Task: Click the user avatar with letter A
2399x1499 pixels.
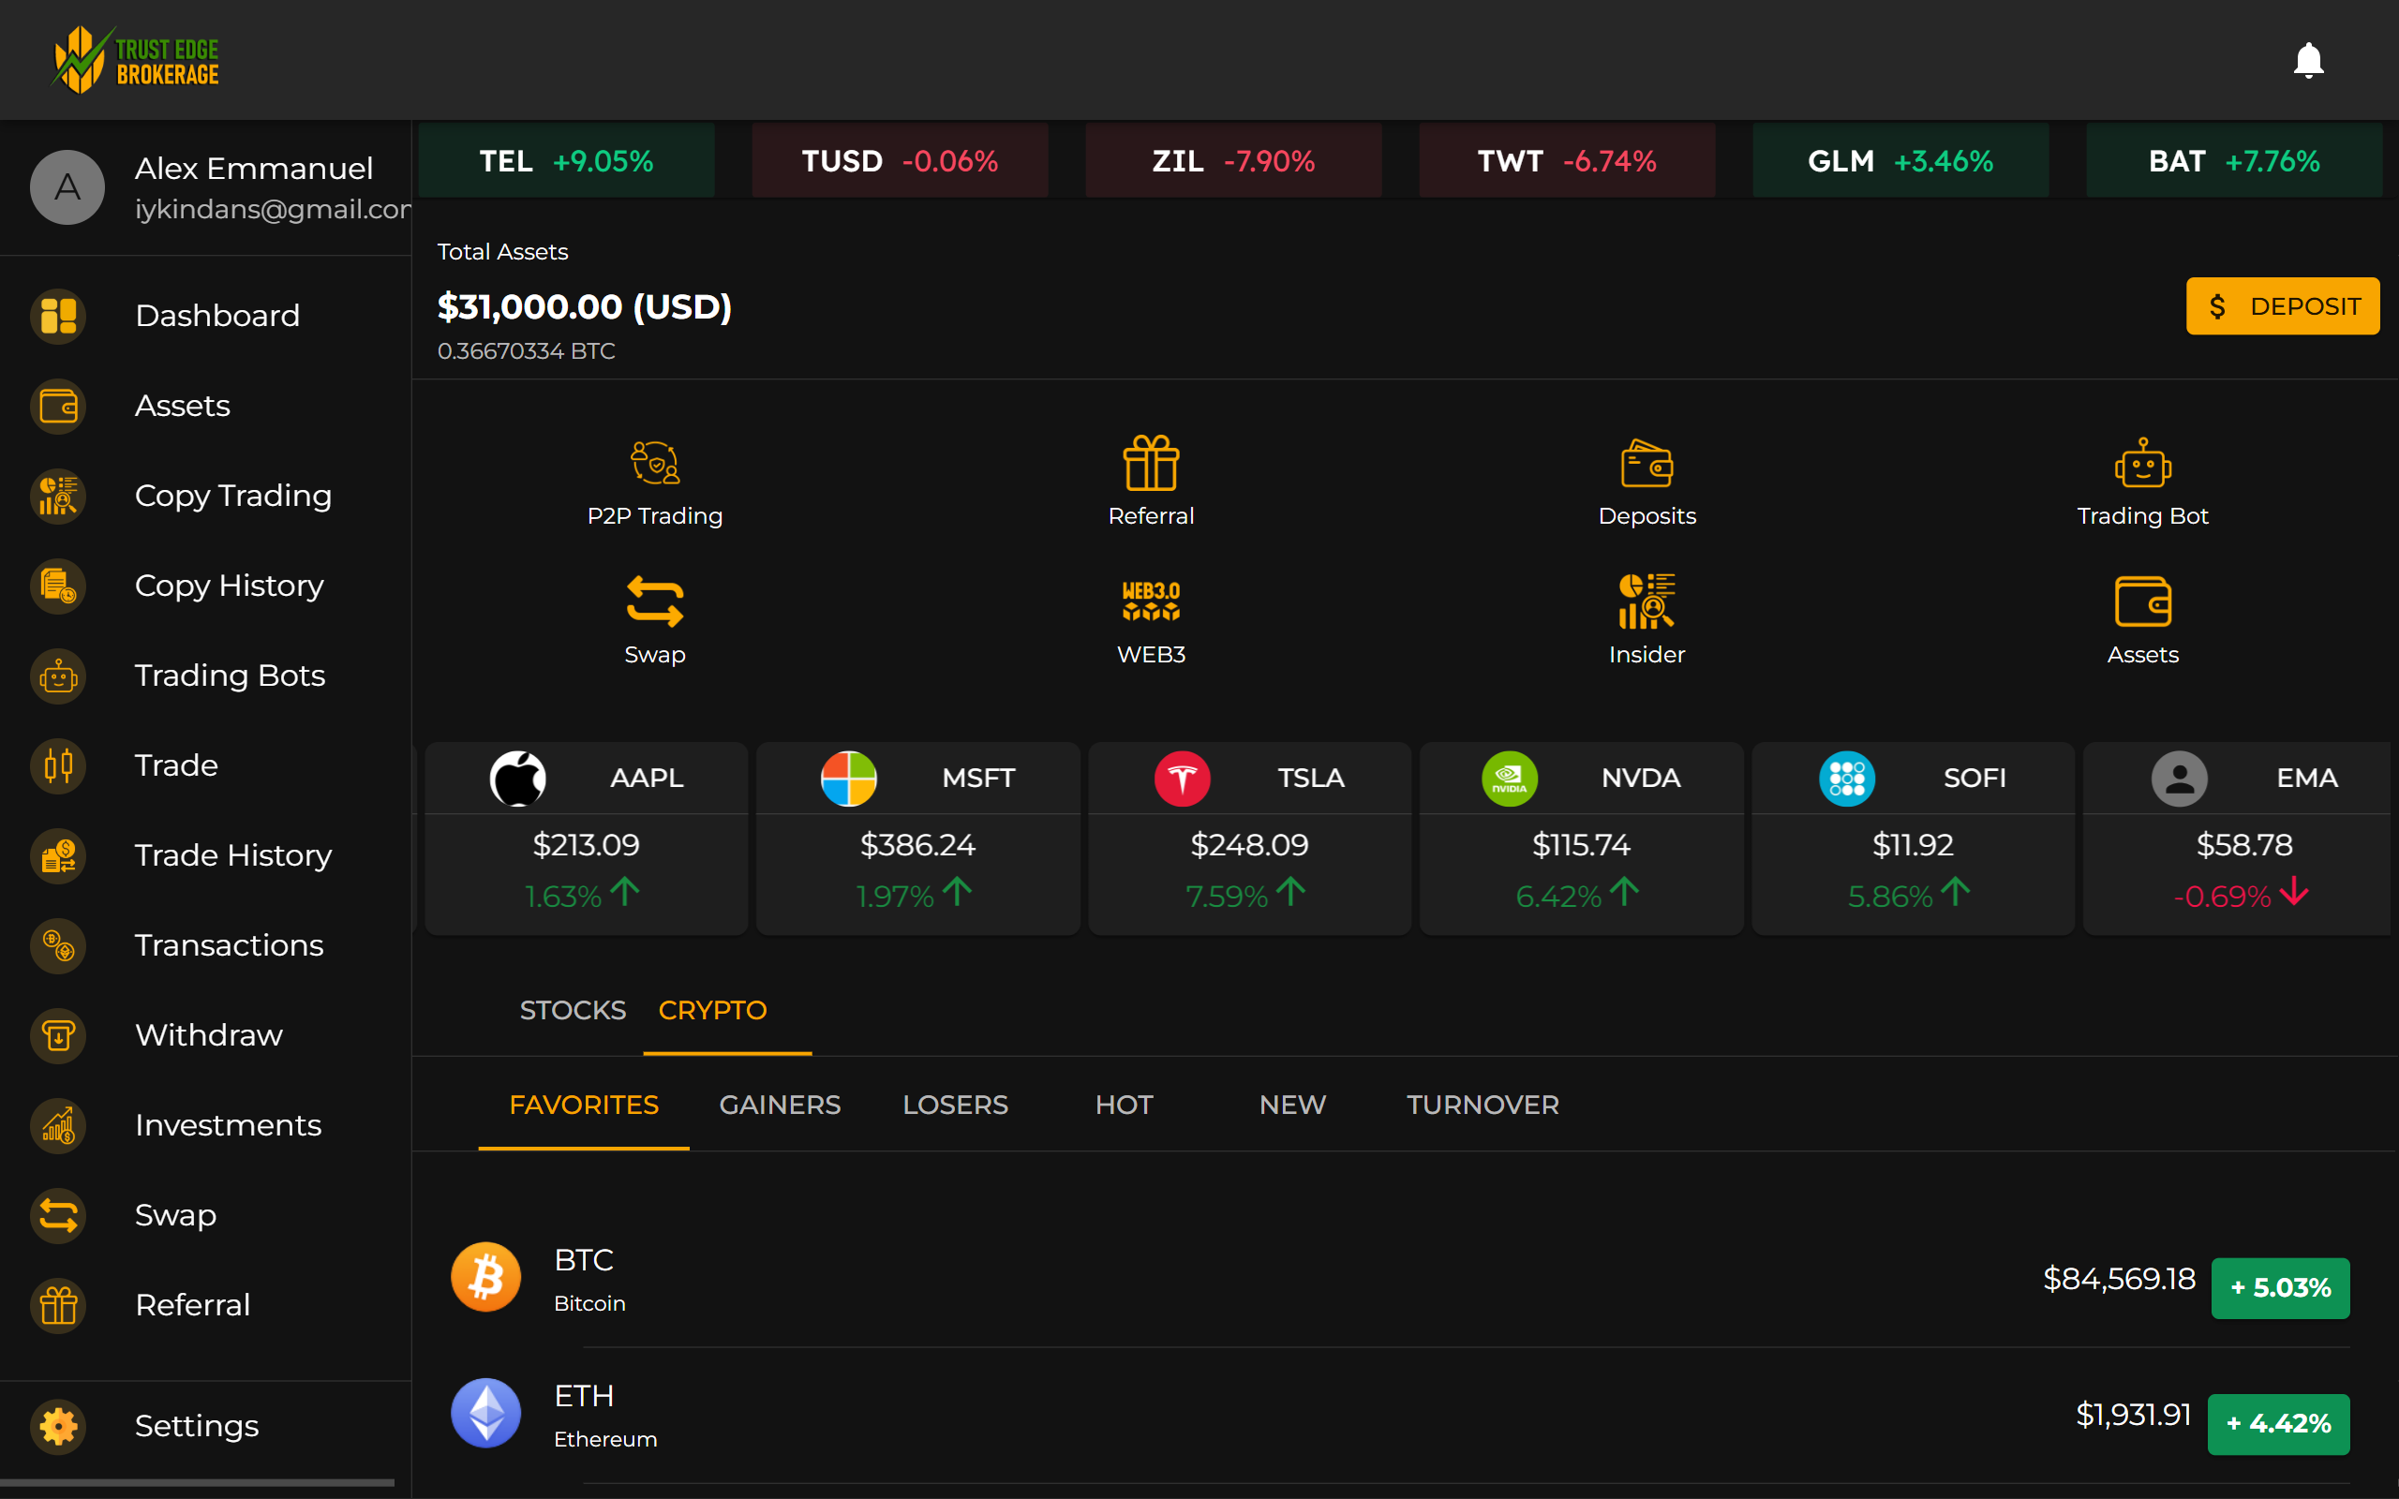Action: pyautogui.click(x=67, y=187)
